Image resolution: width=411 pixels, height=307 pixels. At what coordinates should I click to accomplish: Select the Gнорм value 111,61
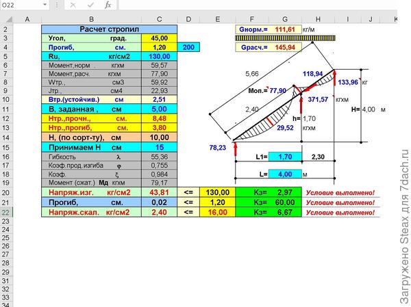click(285, 29)
